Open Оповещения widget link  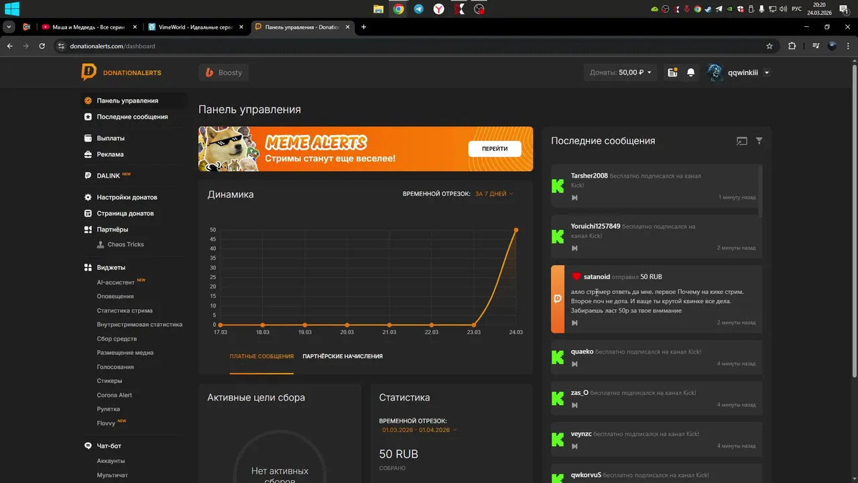(115, 297)
